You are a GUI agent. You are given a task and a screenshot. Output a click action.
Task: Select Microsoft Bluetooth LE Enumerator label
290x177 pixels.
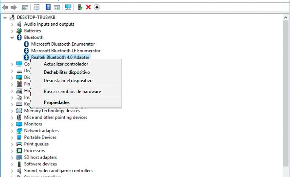tap(66, 51)
